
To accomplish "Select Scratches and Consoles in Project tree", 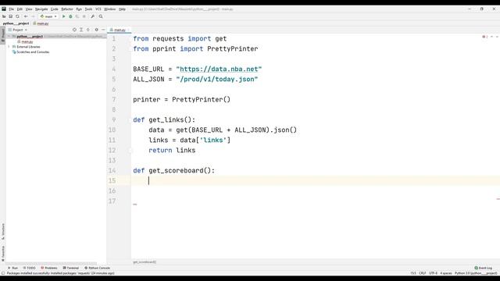I will pos(31,52).
